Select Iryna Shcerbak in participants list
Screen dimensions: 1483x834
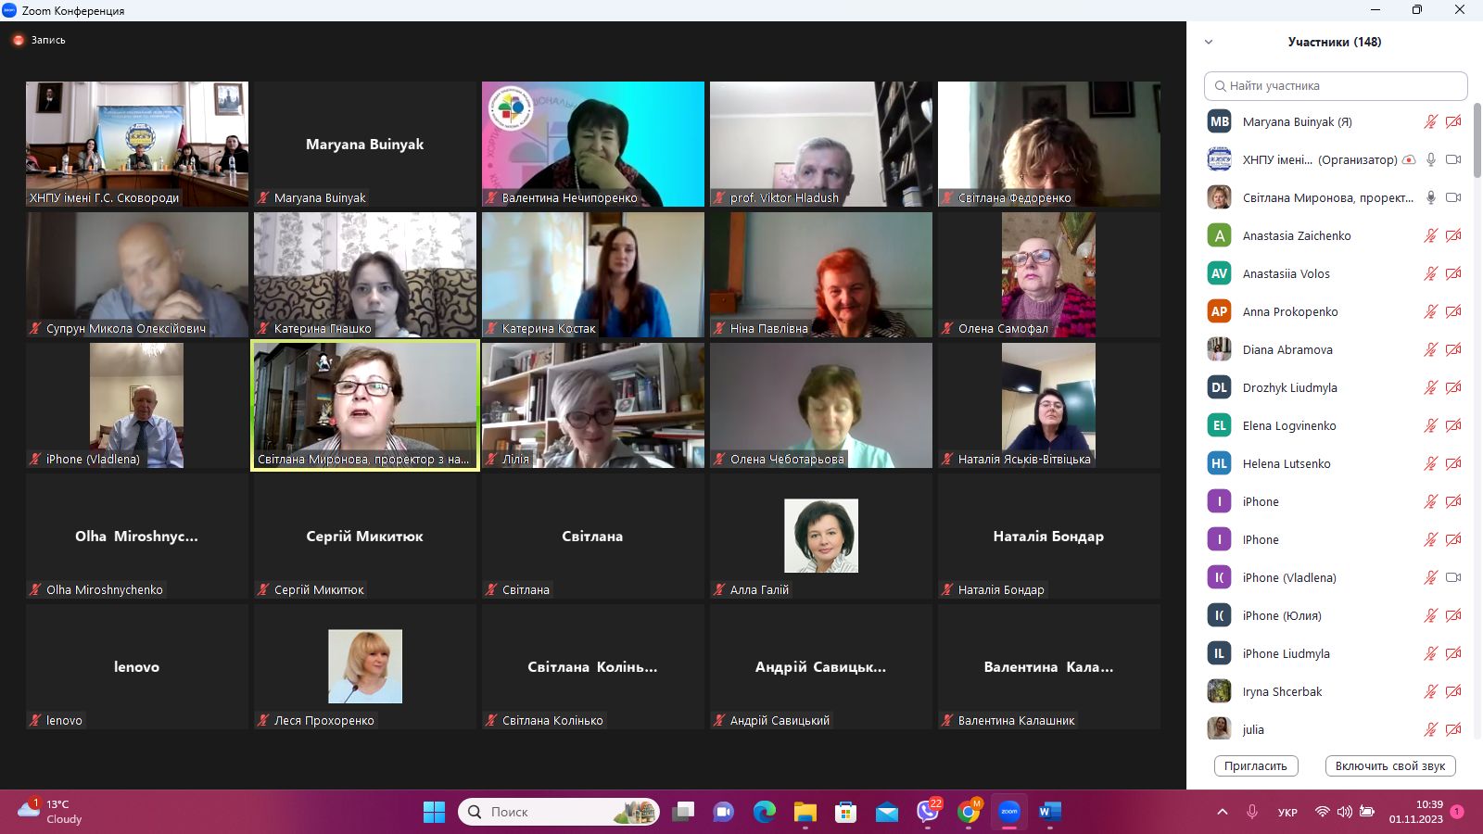tap(1282, 691)
